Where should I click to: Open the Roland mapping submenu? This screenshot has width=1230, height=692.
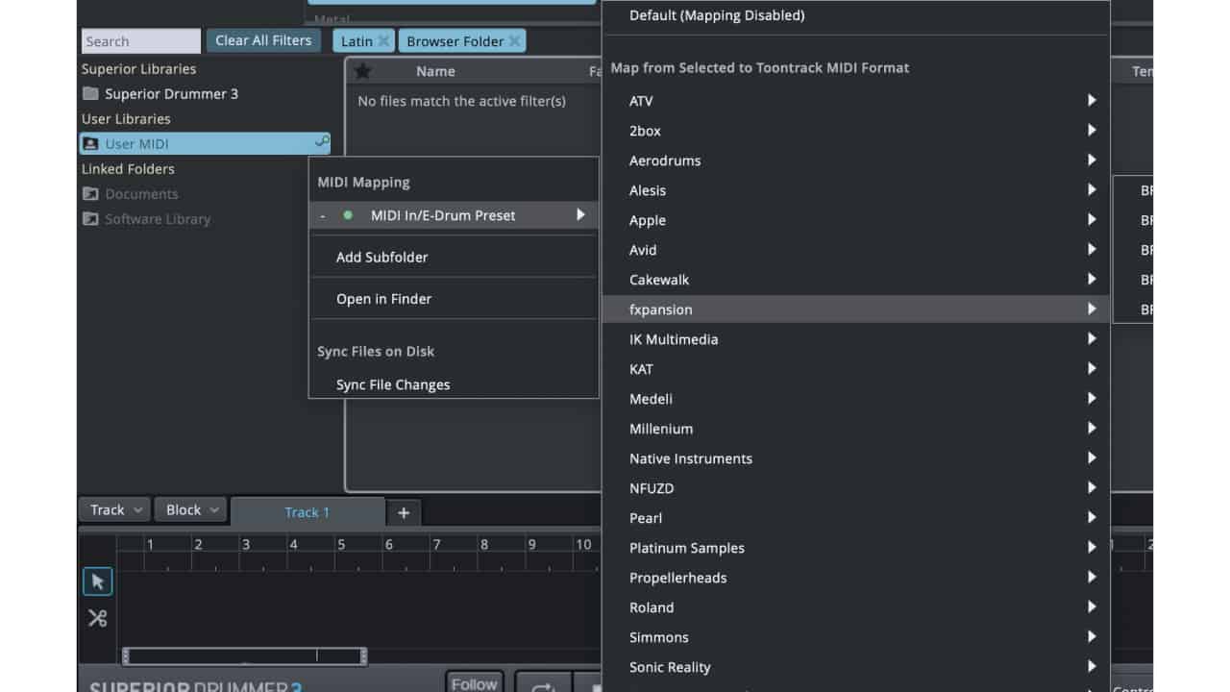click(856, 607)
